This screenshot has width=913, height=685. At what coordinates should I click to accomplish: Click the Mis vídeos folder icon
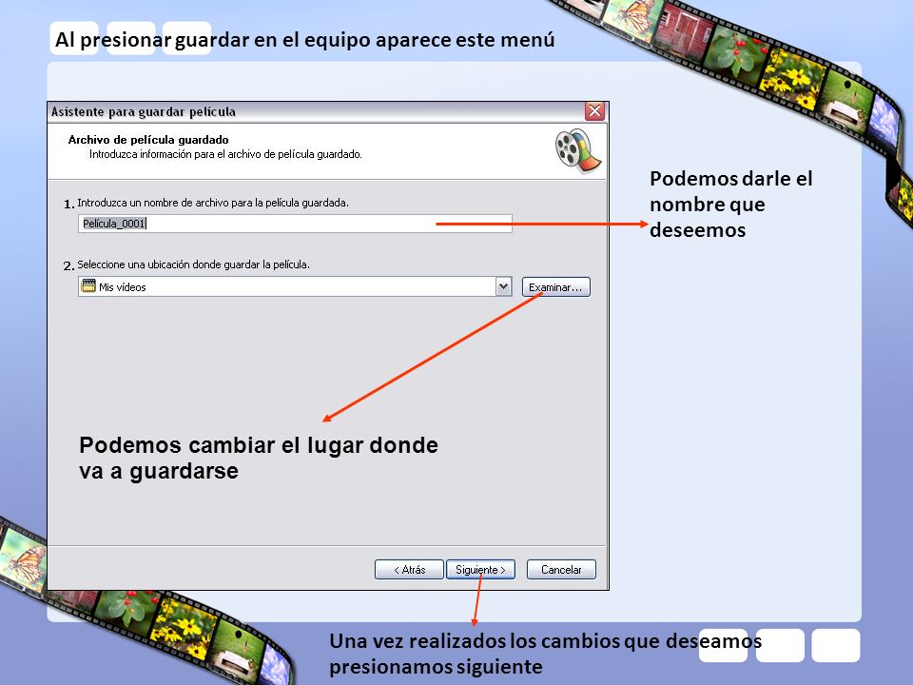(x=88, y=286)
